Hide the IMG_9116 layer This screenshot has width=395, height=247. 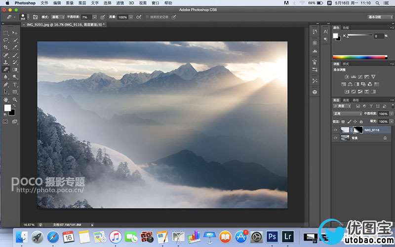336,130
